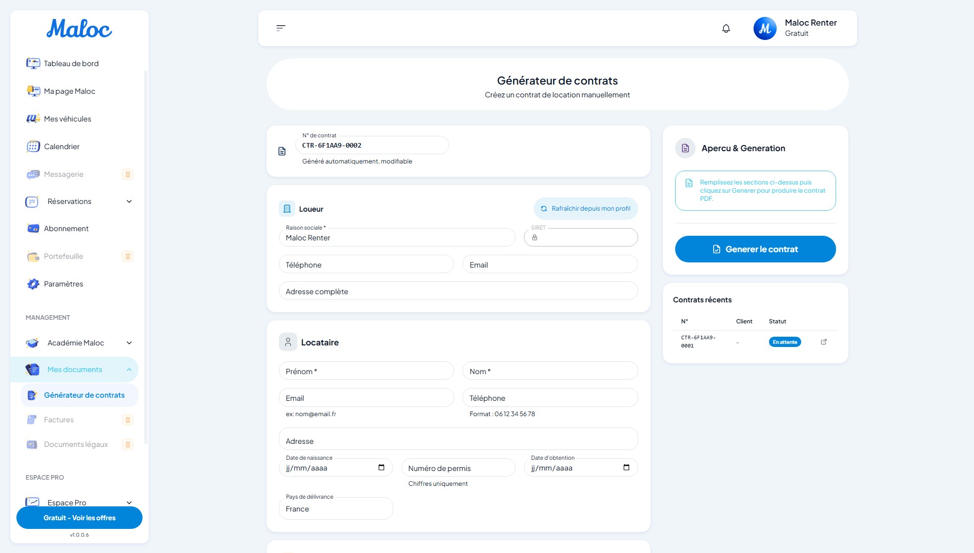Expand the Espace Pro chevron
Screen dimensions: 974x553
pyautogui.click(x=129, y=502)
